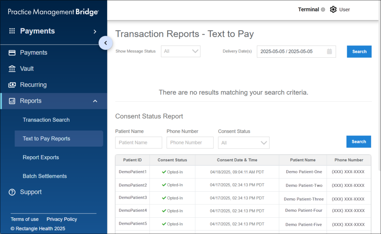Open the Show Message Status dropdown
381x234 pixels.
[180, 51]
